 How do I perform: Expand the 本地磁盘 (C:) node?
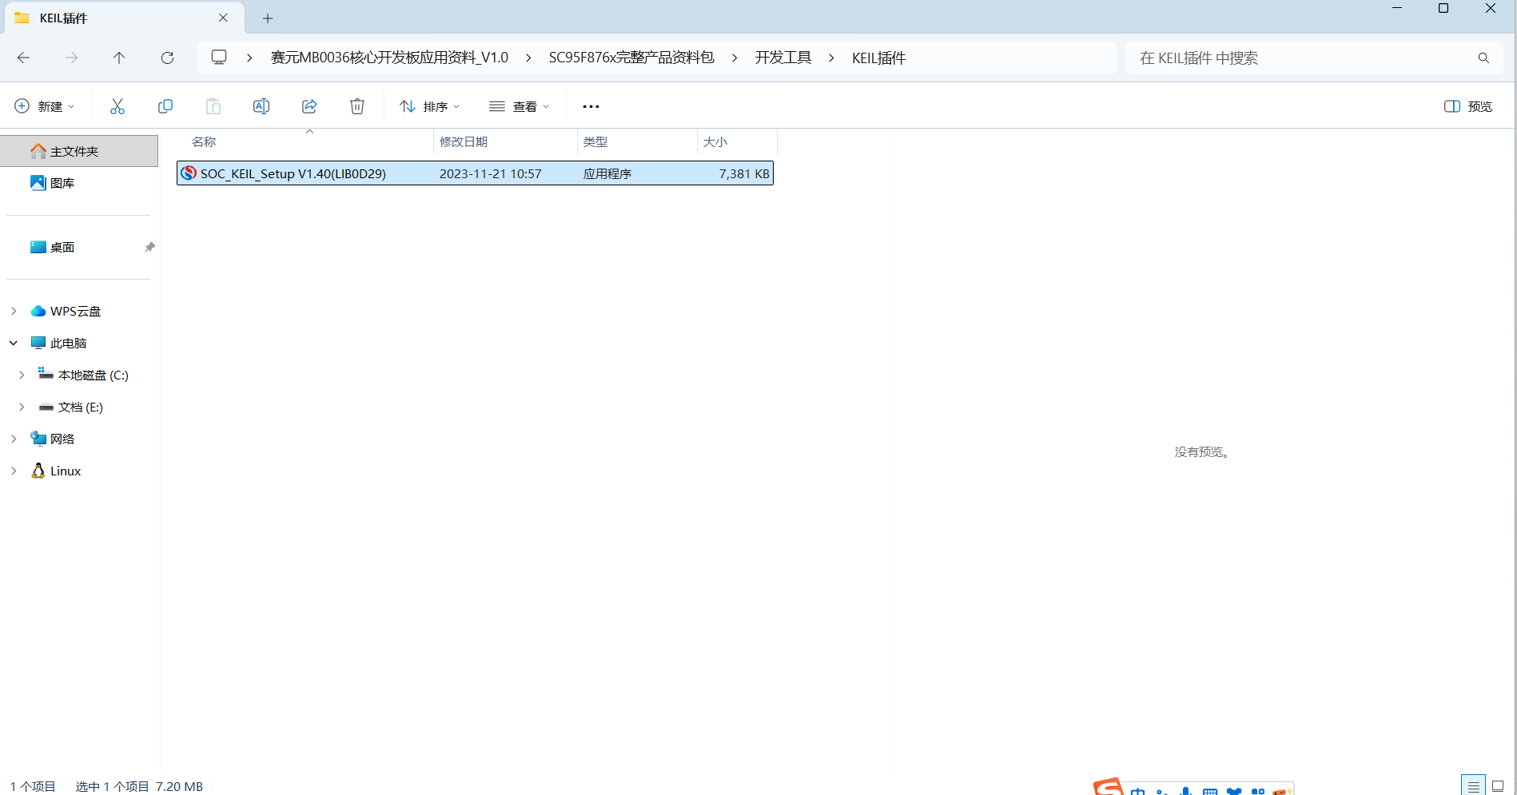22,375
